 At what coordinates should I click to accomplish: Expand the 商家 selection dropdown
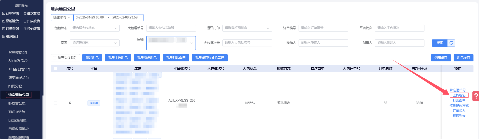click(x=94, y=43)
